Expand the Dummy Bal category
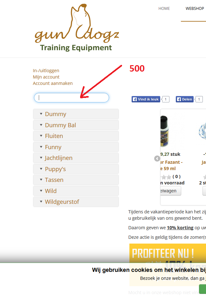 pyautogui.click(x=76, y=125)
